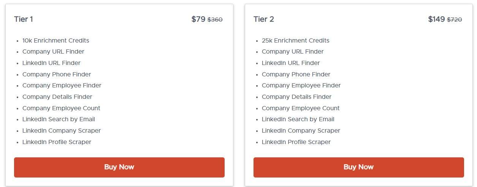Click the 25k Enrichment Credits feature
Viewport: 477px width, 187px height.
(295, 41)
